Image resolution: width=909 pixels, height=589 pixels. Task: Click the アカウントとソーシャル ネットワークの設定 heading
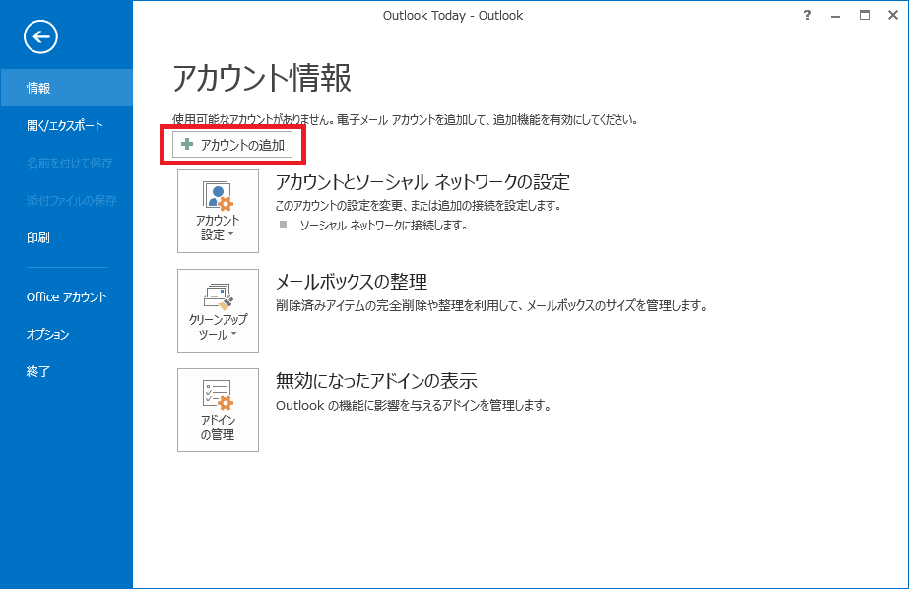tap(422, 182)
